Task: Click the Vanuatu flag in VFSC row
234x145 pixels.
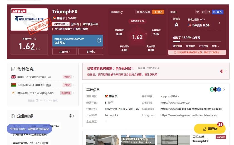Action: coord(13,85)
